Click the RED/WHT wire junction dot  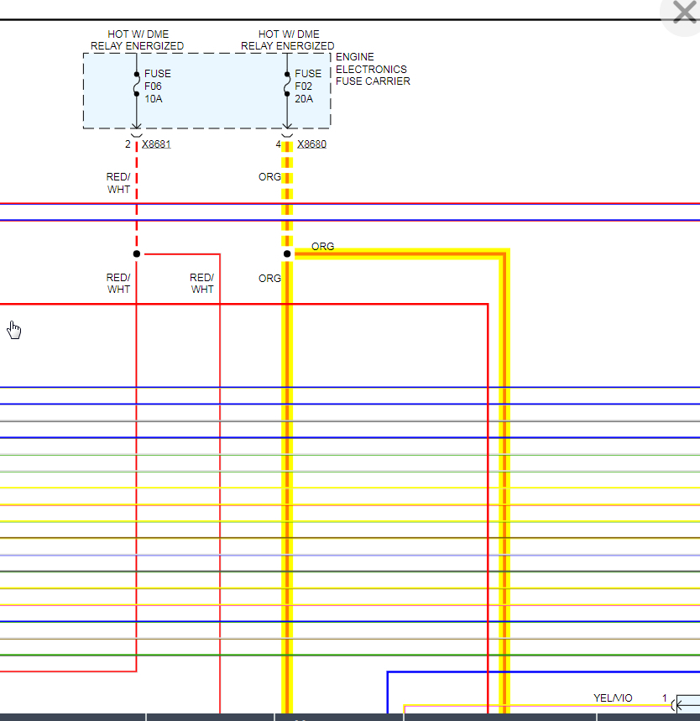click(x=137, y=253)
